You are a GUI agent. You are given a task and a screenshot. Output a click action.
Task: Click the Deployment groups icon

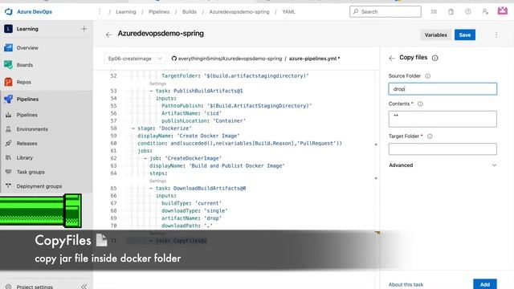(9, 186)
